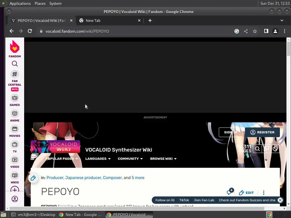Open user profile icon in Fandom sidebar
Screen dimensions: 291x218
(15, 199)
